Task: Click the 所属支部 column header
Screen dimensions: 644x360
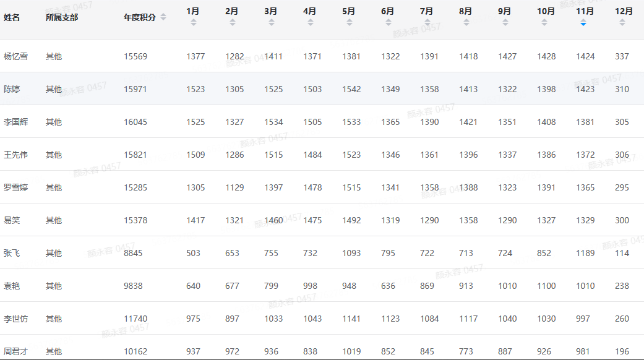Action: (x=62, y=18)
